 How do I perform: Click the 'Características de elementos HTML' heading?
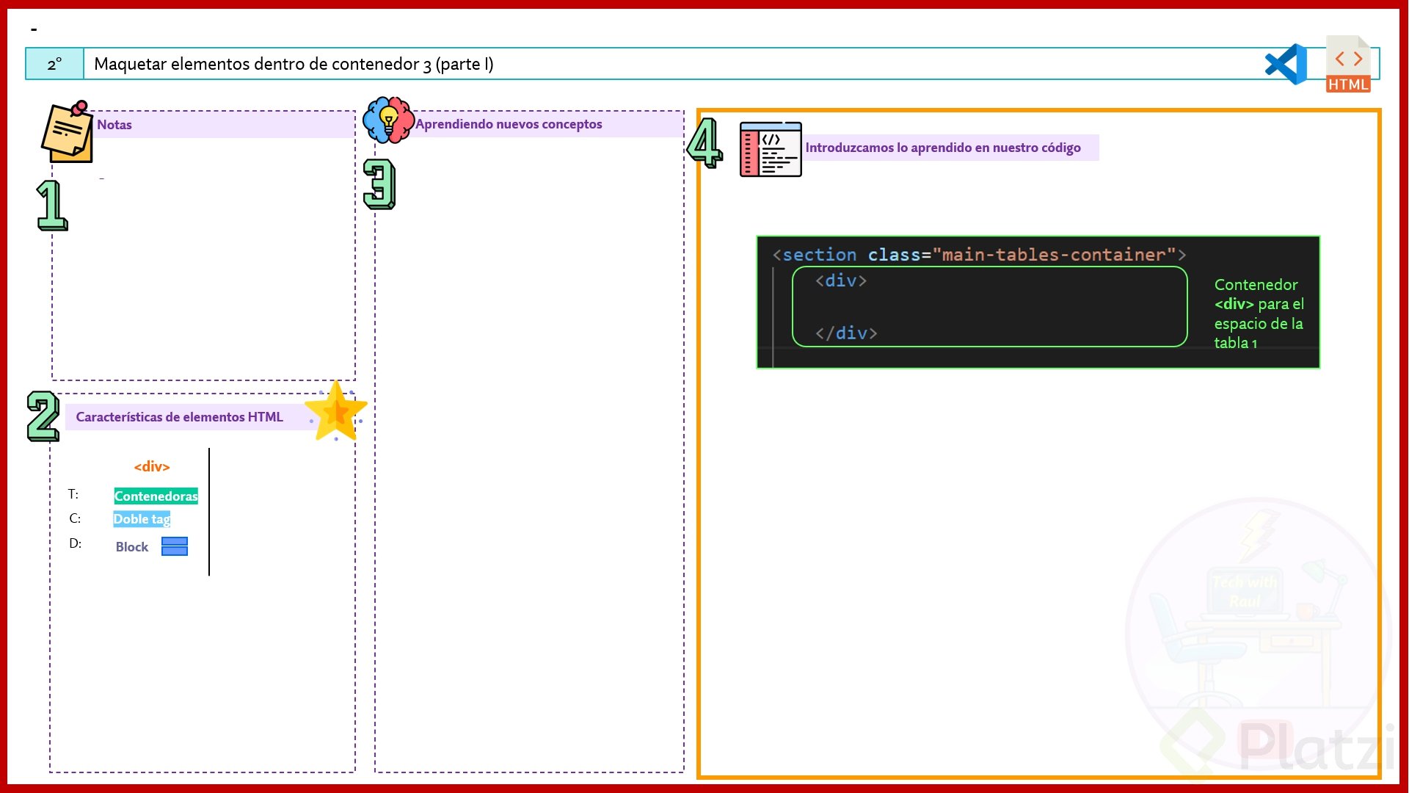[179, 417]
